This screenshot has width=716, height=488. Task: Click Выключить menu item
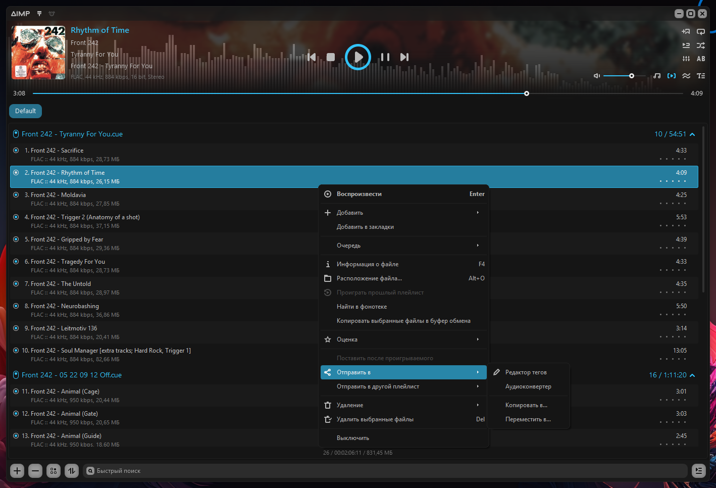pyautogui.click(x=404, y=438)
